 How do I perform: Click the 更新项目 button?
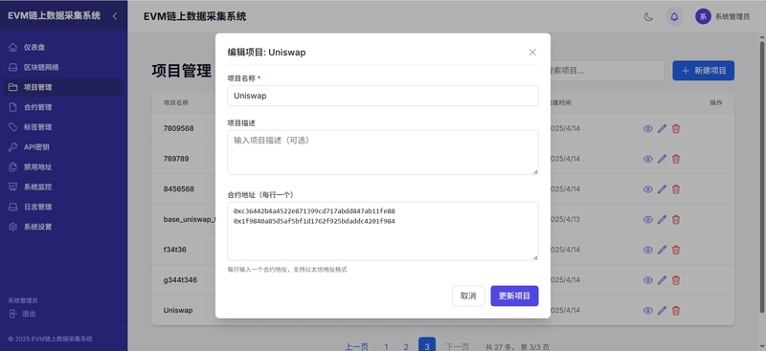pos(514,296)
